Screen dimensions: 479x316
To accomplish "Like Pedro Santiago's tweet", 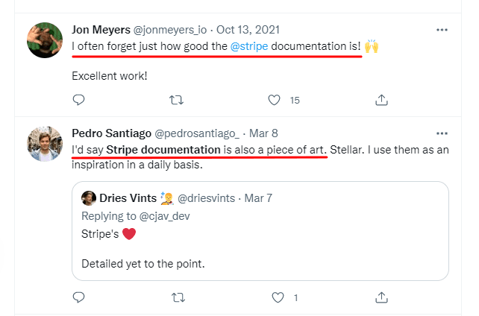I will tap(278, 298).
